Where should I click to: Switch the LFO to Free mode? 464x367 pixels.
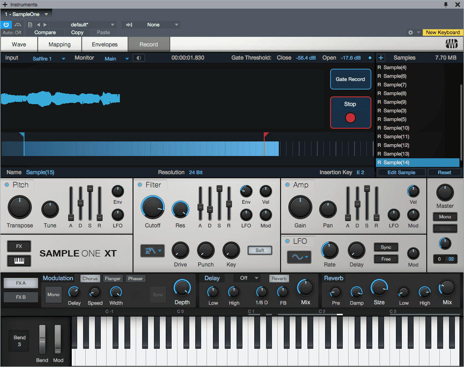coord(385,258)
